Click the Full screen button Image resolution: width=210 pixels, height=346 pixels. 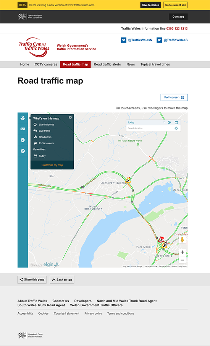174,97
